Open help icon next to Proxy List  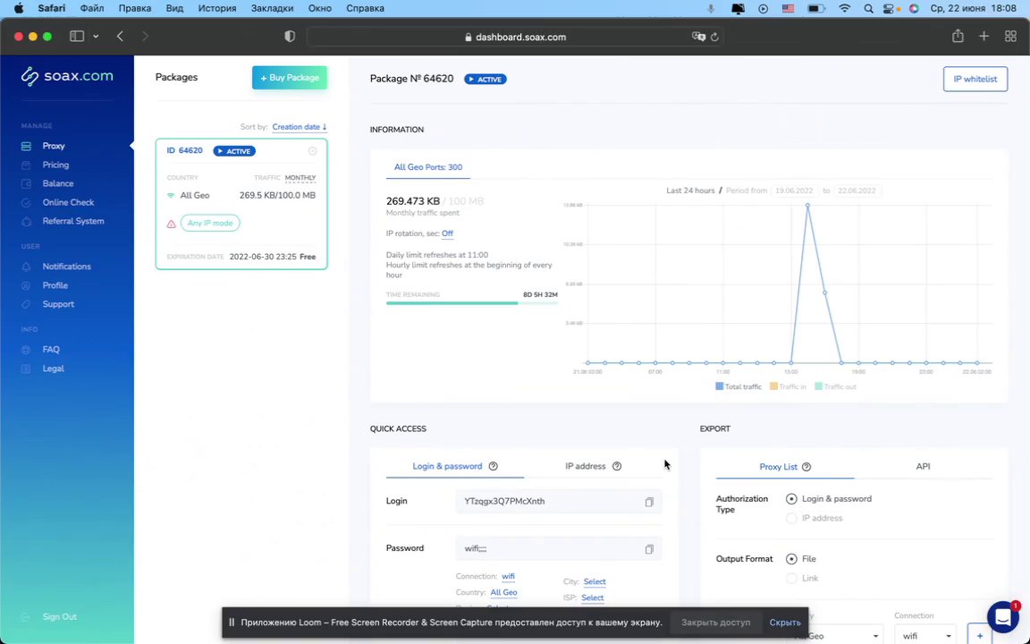(806, 467)
